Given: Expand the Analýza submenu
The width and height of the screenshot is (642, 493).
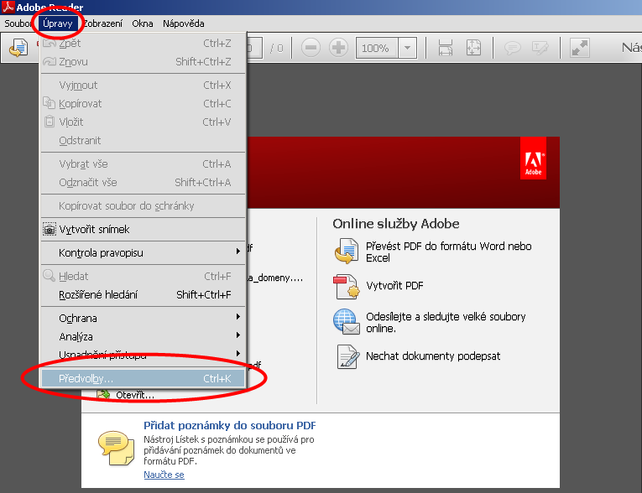Looking at the screenshot, I should (144, 336).
